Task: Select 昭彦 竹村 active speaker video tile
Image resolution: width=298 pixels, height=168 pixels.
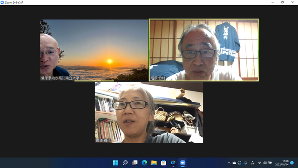Action: pyautogui.click(x=204, y=50)
